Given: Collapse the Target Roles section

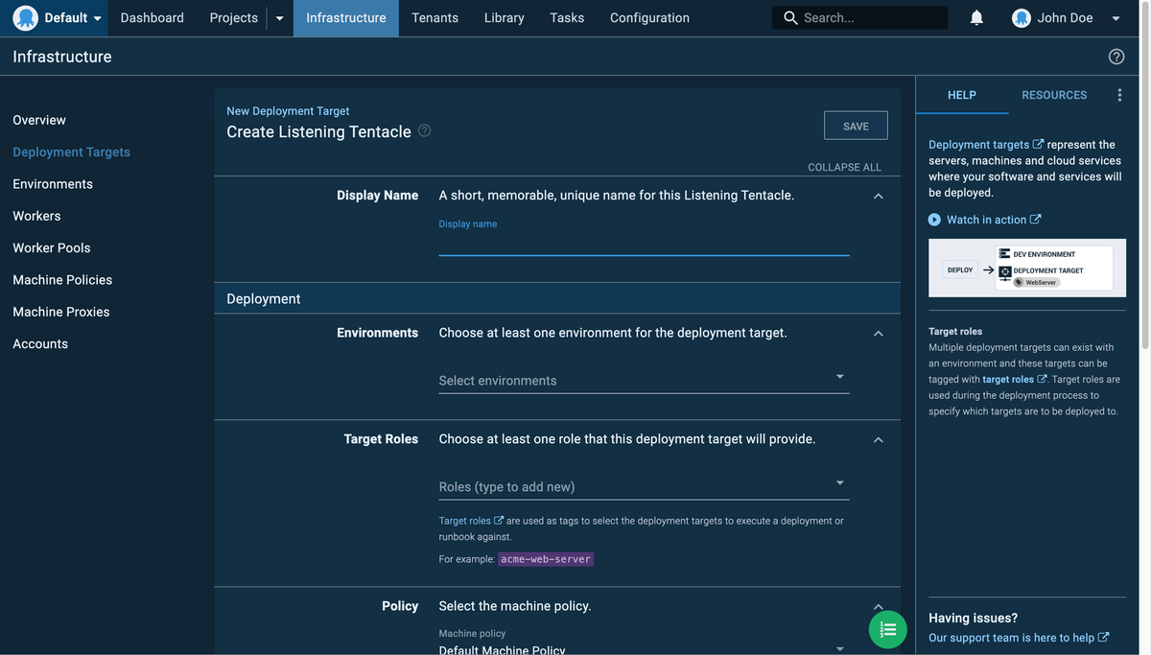Looking at the screenshot, I should pos(878,439).
